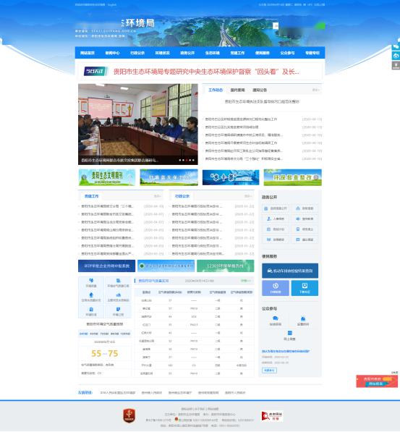Switch to 工作动态 news tab
Viewport: 400px width, 432px height.
[x=216, y=90]
